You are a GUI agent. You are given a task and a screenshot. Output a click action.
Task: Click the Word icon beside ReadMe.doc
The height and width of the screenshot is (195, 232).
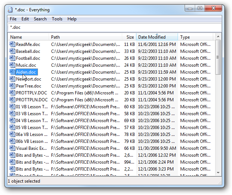[12, 44]
